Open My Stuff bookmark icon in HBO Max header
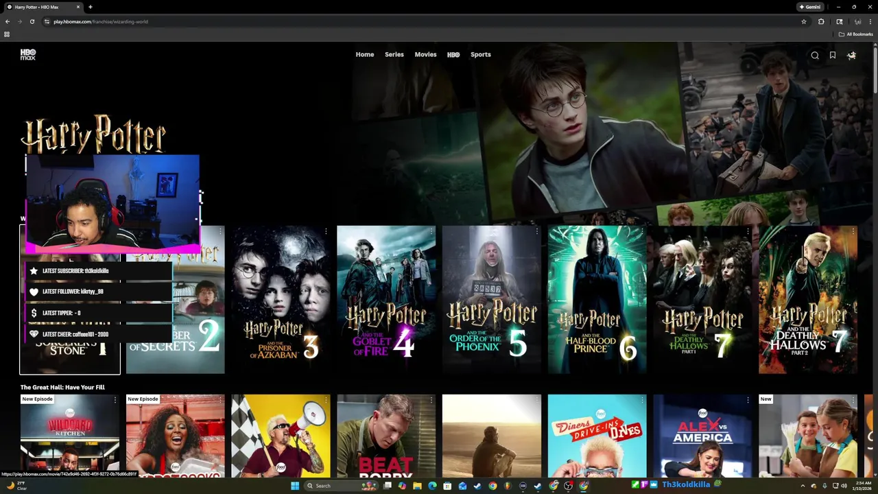This screenshot has width=878, height=494. tap(833, 56)
